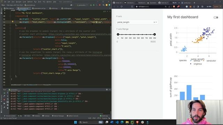223x125 pixels.
Task: Switch to the Quickstart browser tab
Action: 152,3
